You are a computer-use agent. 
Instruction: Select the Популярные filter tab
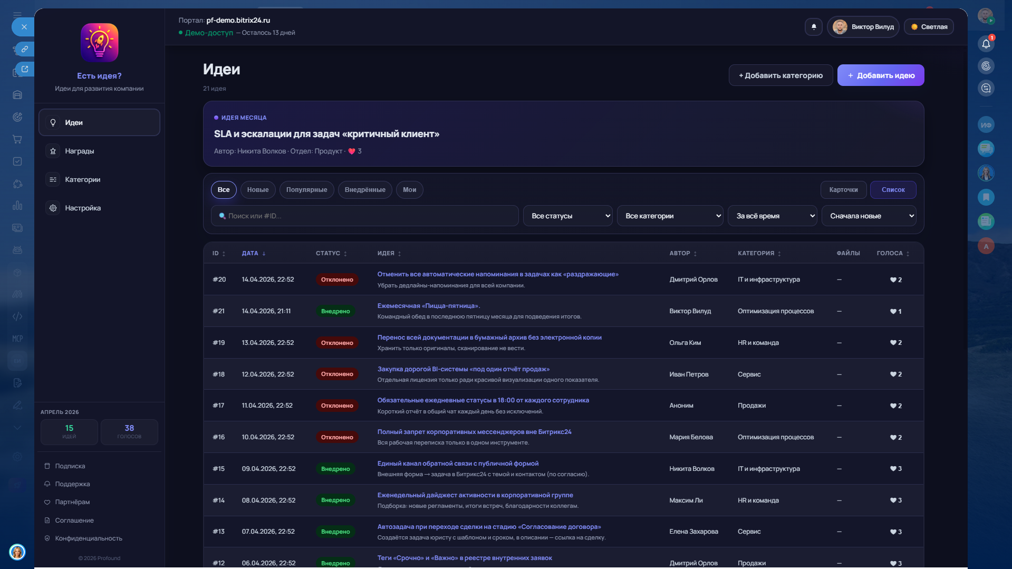306,190
